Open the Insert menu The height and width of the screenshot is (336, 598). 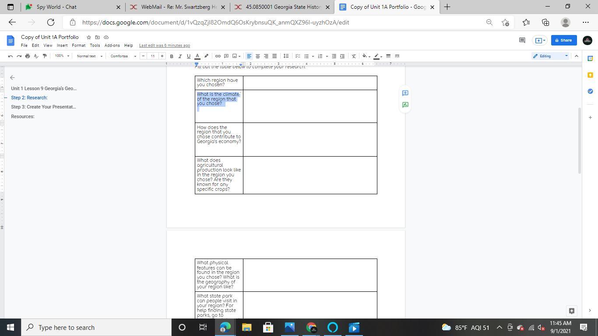(62, 45)
